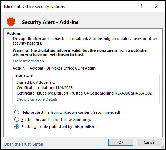This screenshot has width=166, height=150.
Task: Select Help protect me from unknown content
Action: point(16,112)
